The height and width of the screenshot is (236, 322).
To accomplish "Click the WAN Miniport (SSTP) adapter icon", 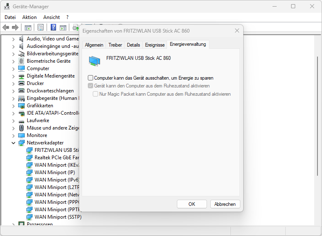I will (29, 217).
